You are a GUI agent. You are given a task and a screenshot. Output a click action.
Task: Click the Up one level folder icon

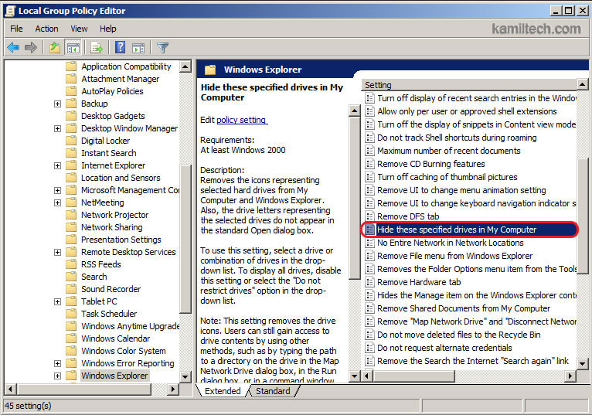coord(55,48)
